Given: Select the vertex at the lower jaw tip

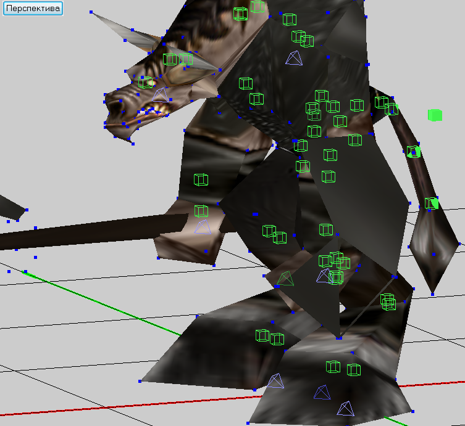Looking at the screenshot, I should coord(133,144).
